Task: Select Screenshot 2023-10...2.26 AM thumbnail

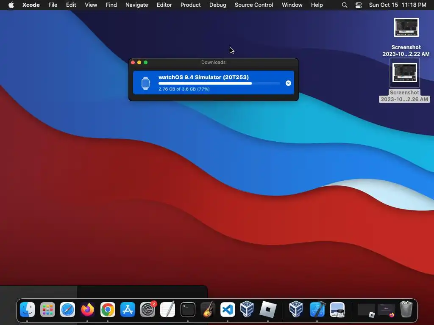Action: pos(405,73)
